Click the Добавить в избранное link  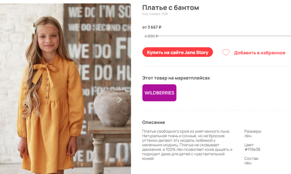click(259, 53)
